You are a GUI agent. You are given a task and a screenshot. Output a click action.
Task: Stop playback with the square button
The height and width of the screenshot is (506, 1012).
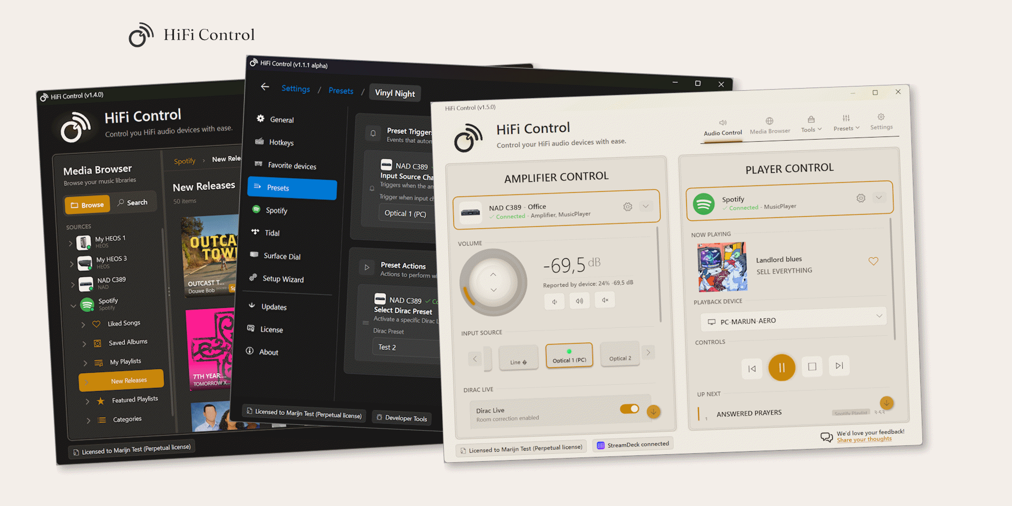812,366
